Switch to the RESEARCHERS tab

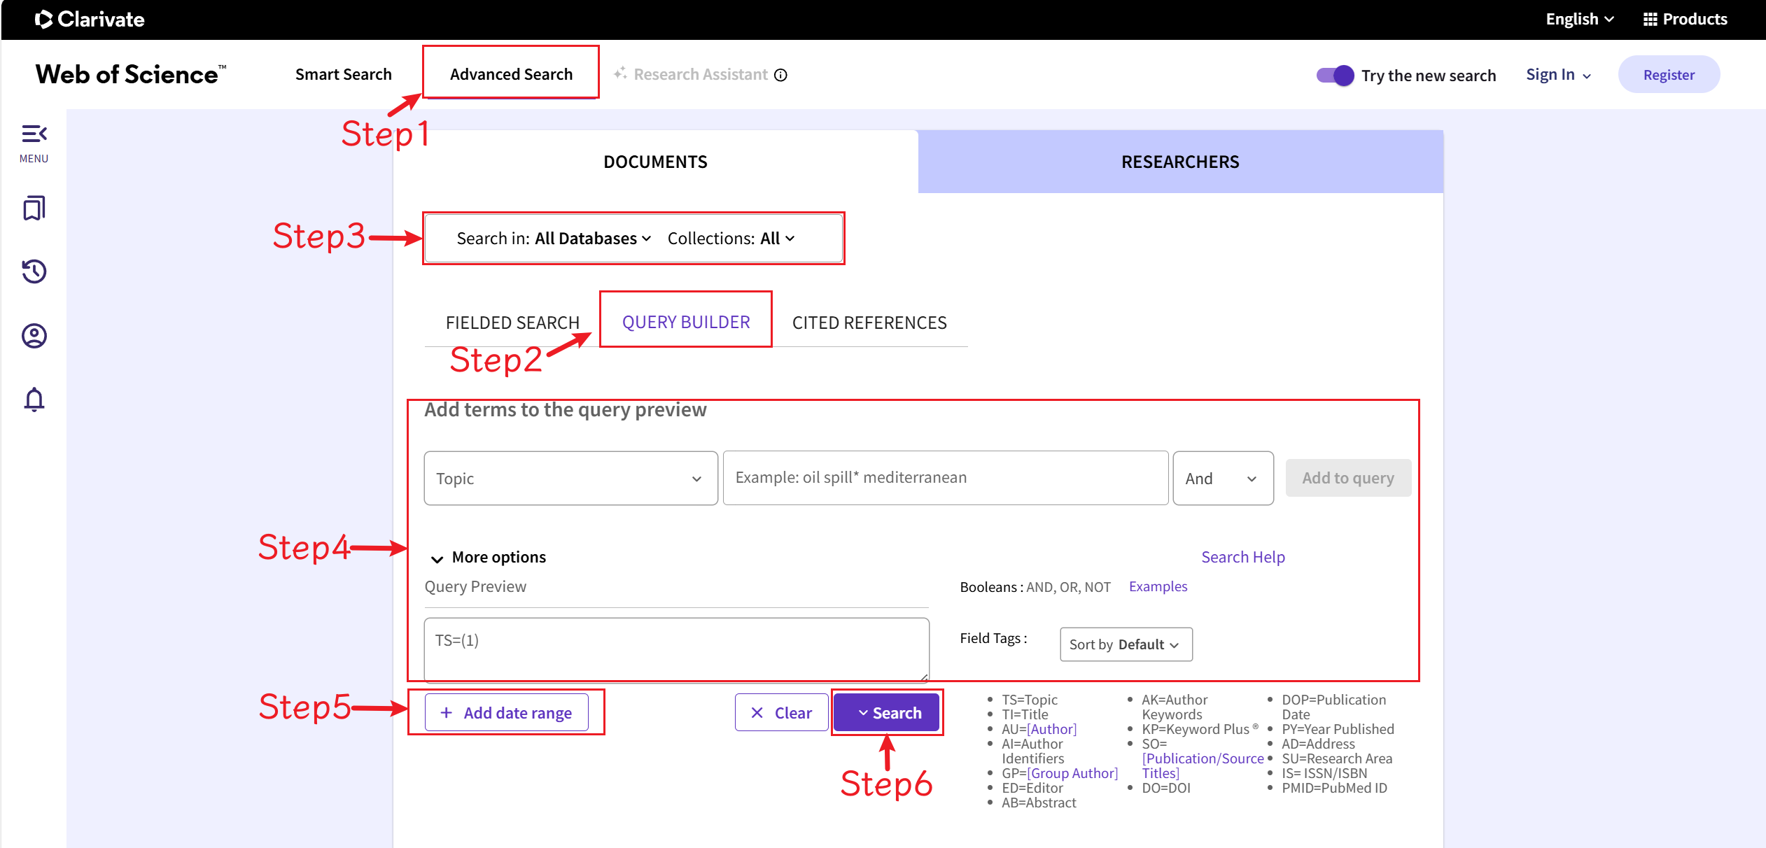(1179, 161)
